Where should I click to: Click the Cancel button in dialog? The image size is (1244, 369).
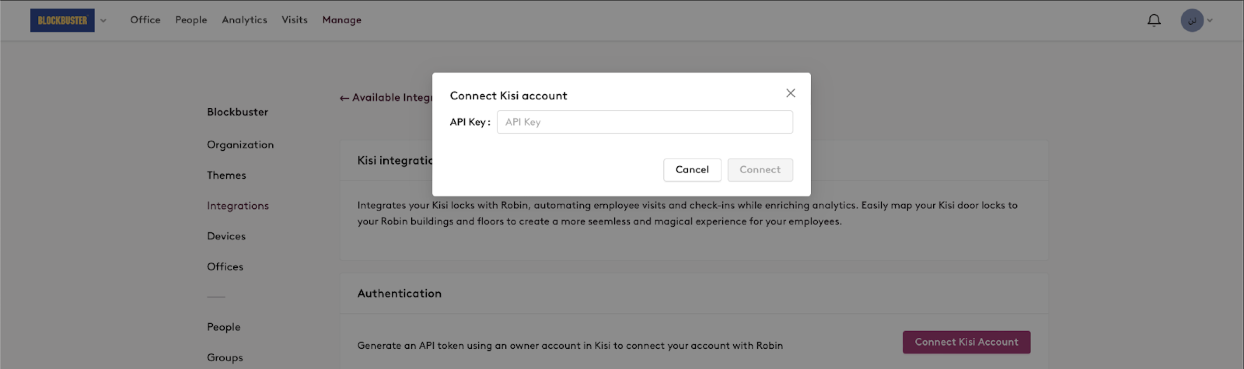click(692, 170)
